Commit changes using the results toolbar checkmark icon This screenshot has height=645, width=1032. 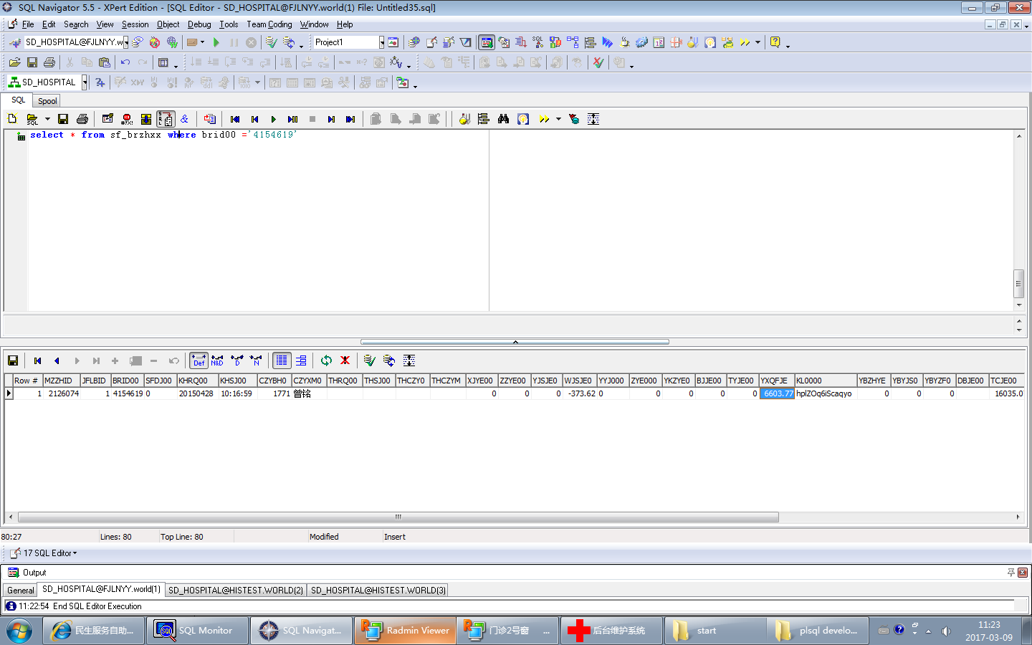[369, 360]
